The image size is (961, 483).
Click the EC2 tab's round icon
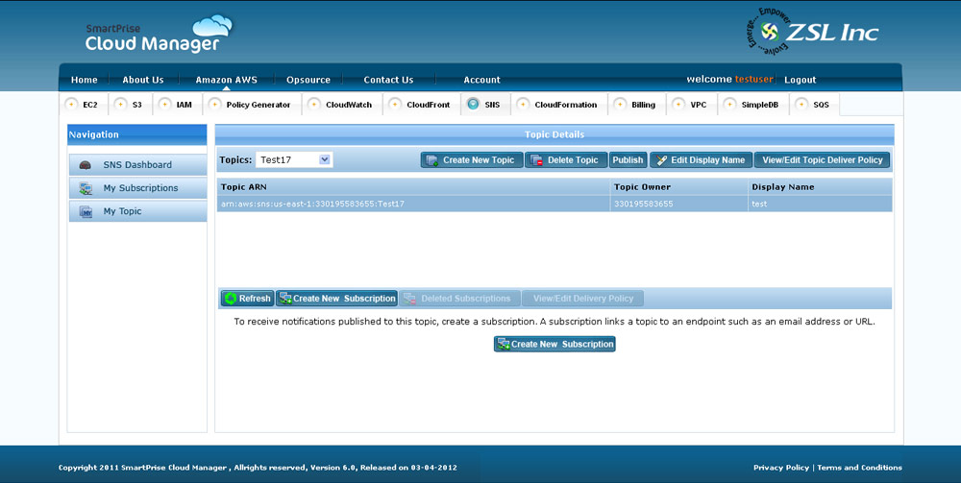pyautogui.click(x=72, y=104)
